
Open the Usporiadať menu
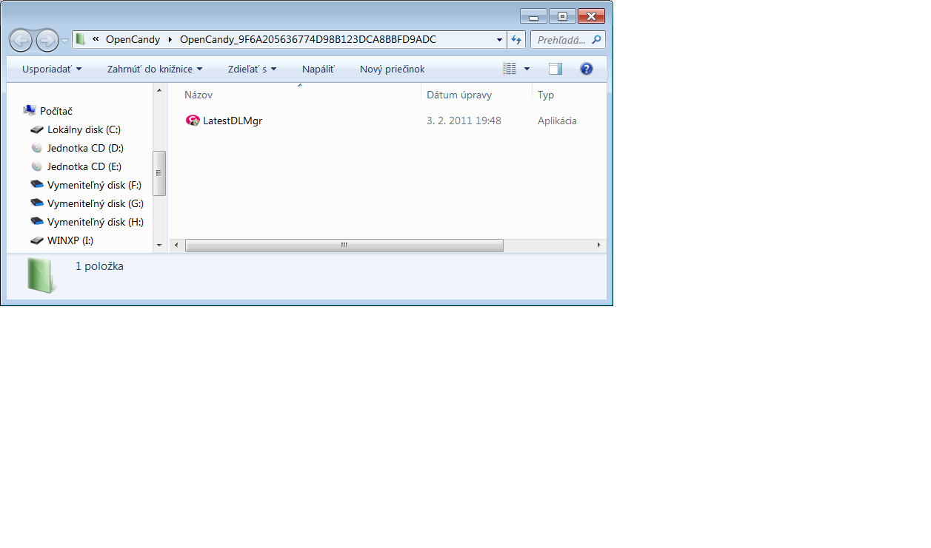(x=51, y=69)
